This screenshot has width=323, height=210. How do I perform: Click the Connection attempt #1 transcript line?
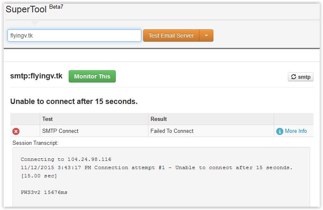[156, 168]
